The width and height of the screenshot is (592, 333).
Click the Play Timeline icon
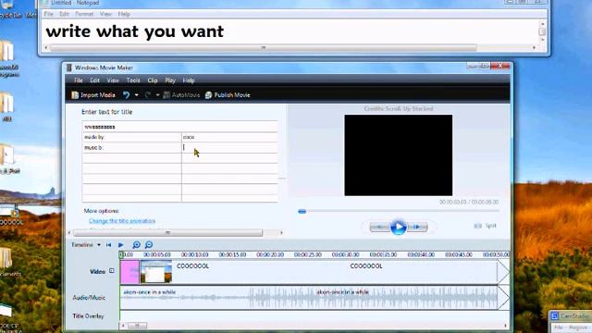pos(121,245)
